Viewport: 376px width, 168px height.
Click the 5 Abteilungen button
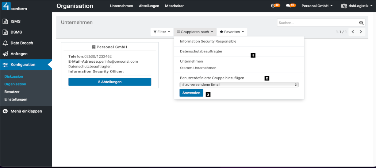(x=110, y=82)
